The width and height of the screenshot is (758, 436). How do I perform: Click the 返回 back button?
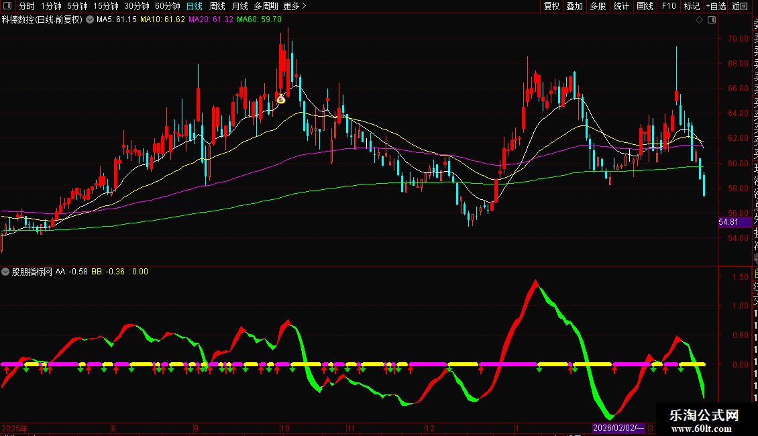[x=740, y=6]
